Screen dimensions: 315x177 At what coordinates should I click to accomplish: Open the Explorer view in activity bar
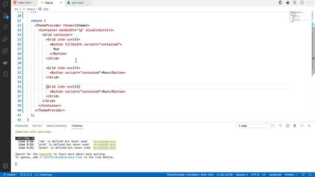[x=5, y=4]
